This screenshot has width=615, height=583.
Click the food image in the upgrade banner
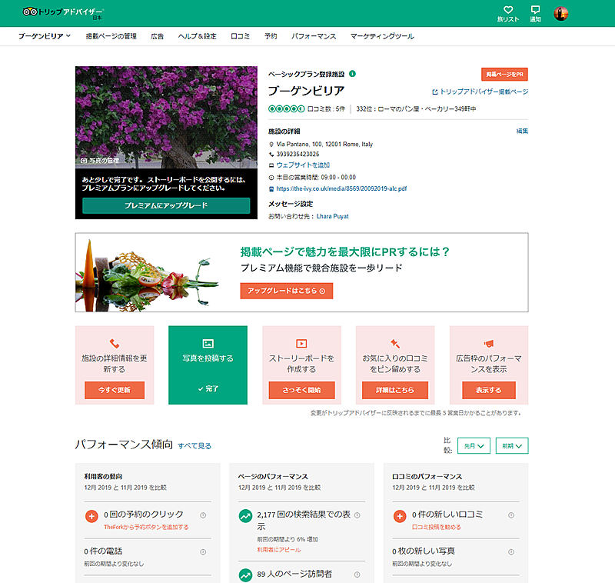tap(147, 275)
